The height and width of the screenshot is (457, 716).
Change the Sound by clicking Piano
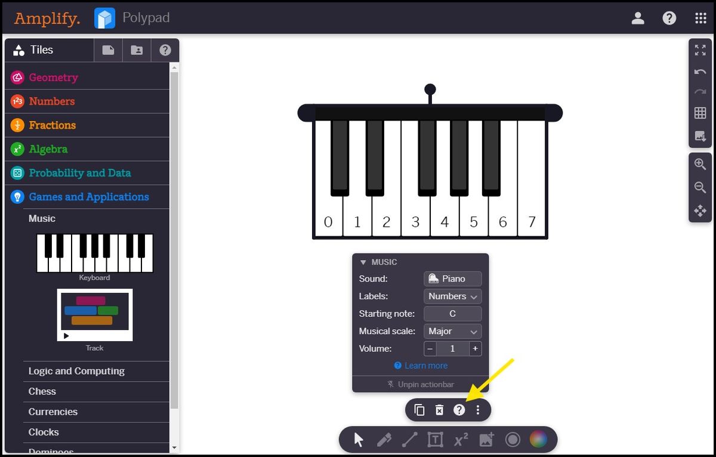tap(452, 279)
